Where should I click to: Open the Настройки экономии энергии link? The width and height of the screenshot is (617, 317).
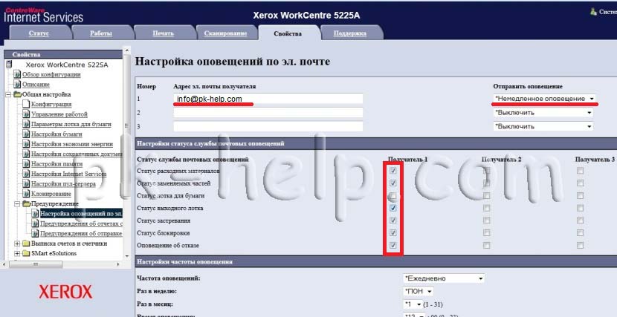tap(72, 144)
